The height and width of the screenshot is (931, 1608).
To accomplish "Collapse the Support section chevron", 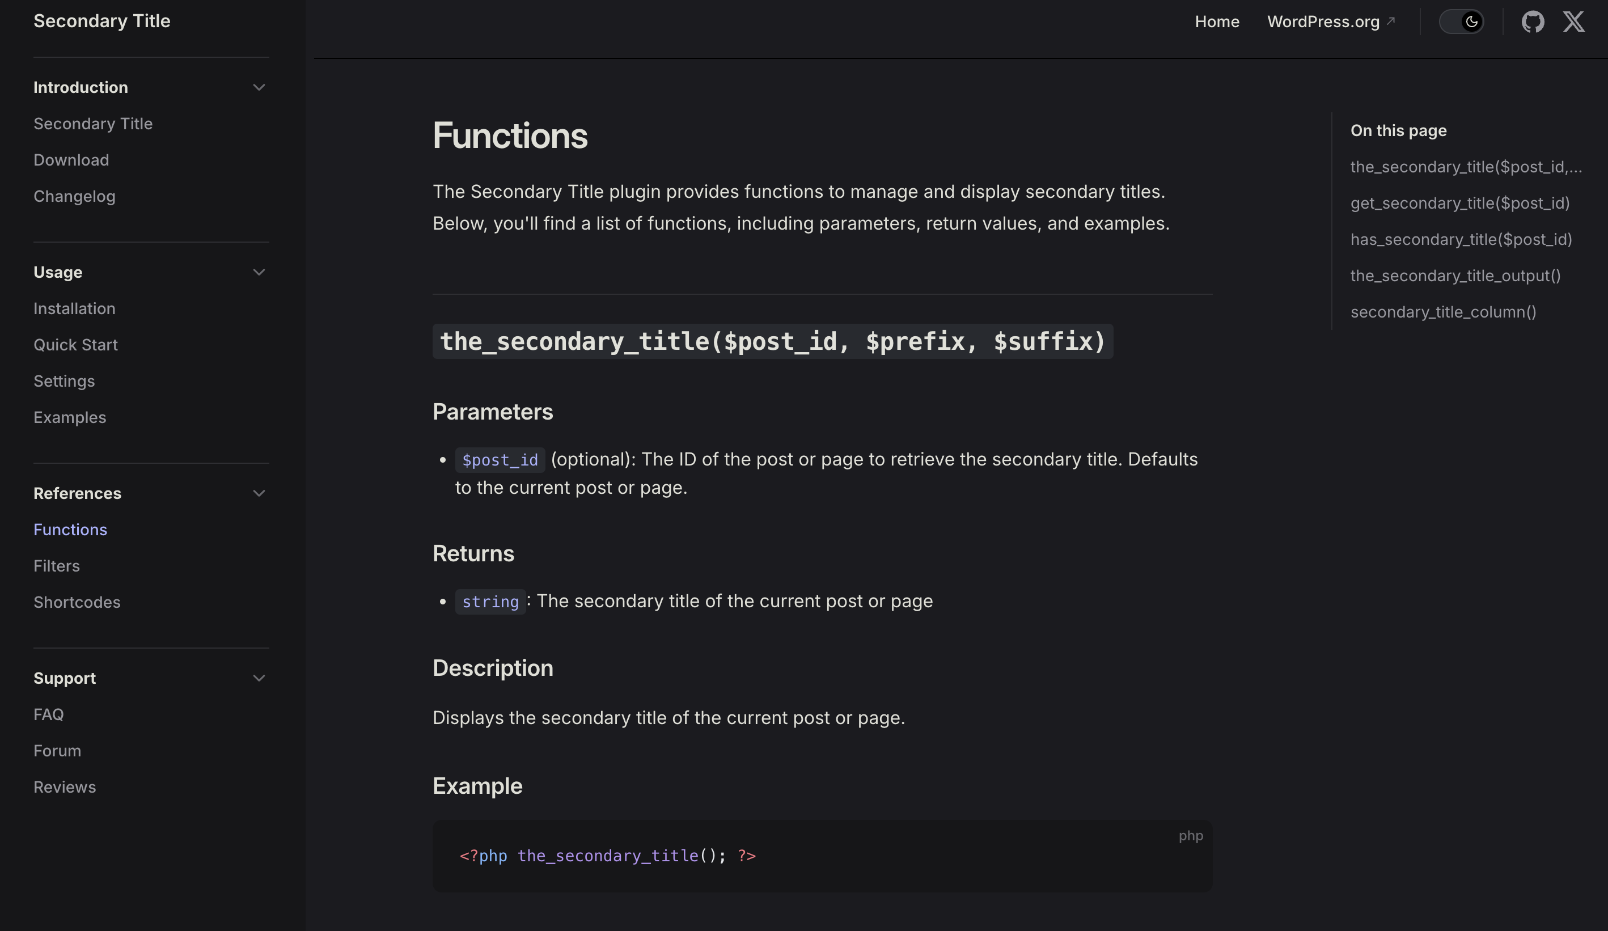I will pyautogui.click(x=259, y=678).
